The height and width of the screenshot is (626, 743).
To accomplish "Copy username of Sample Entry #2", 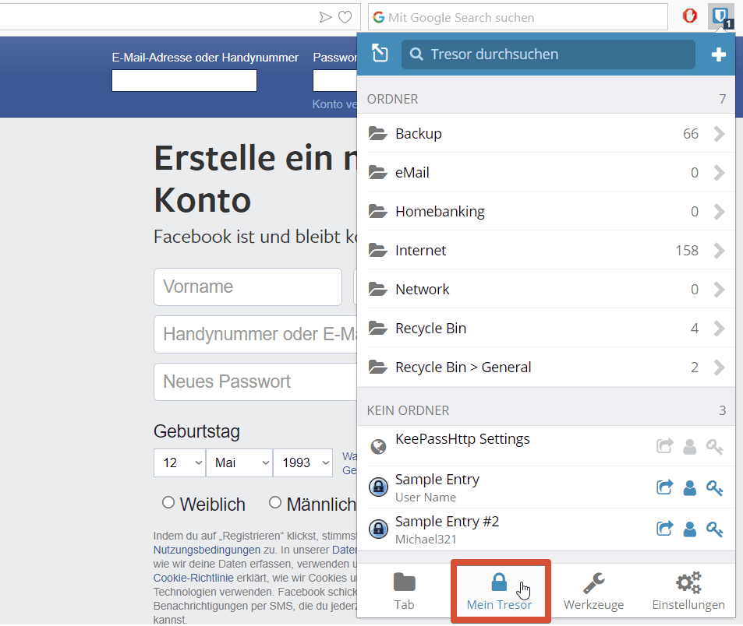I will [689, 529].
